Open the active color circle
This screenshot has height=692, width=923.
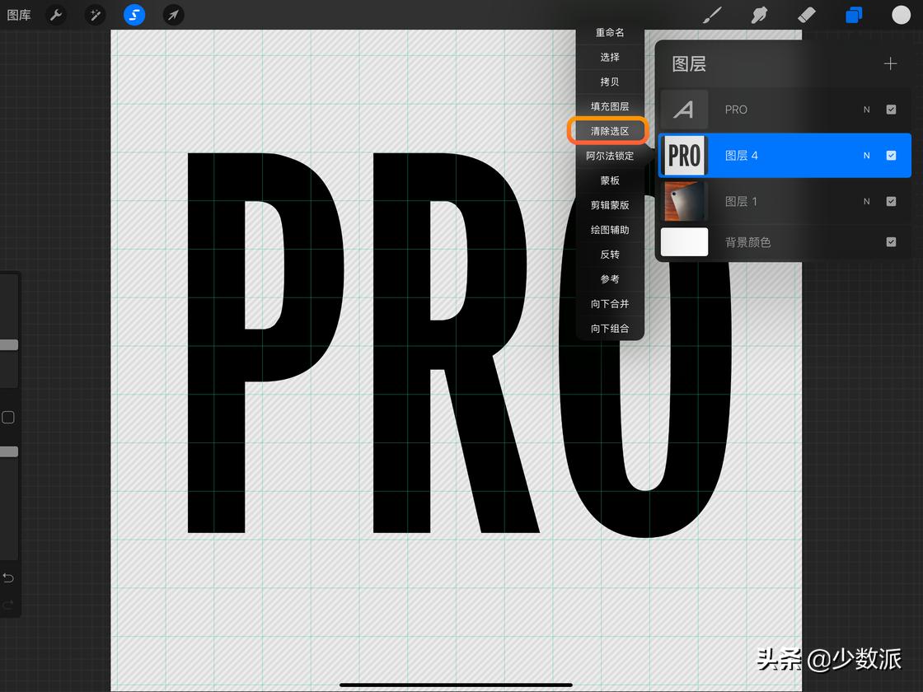pos(901,15)
